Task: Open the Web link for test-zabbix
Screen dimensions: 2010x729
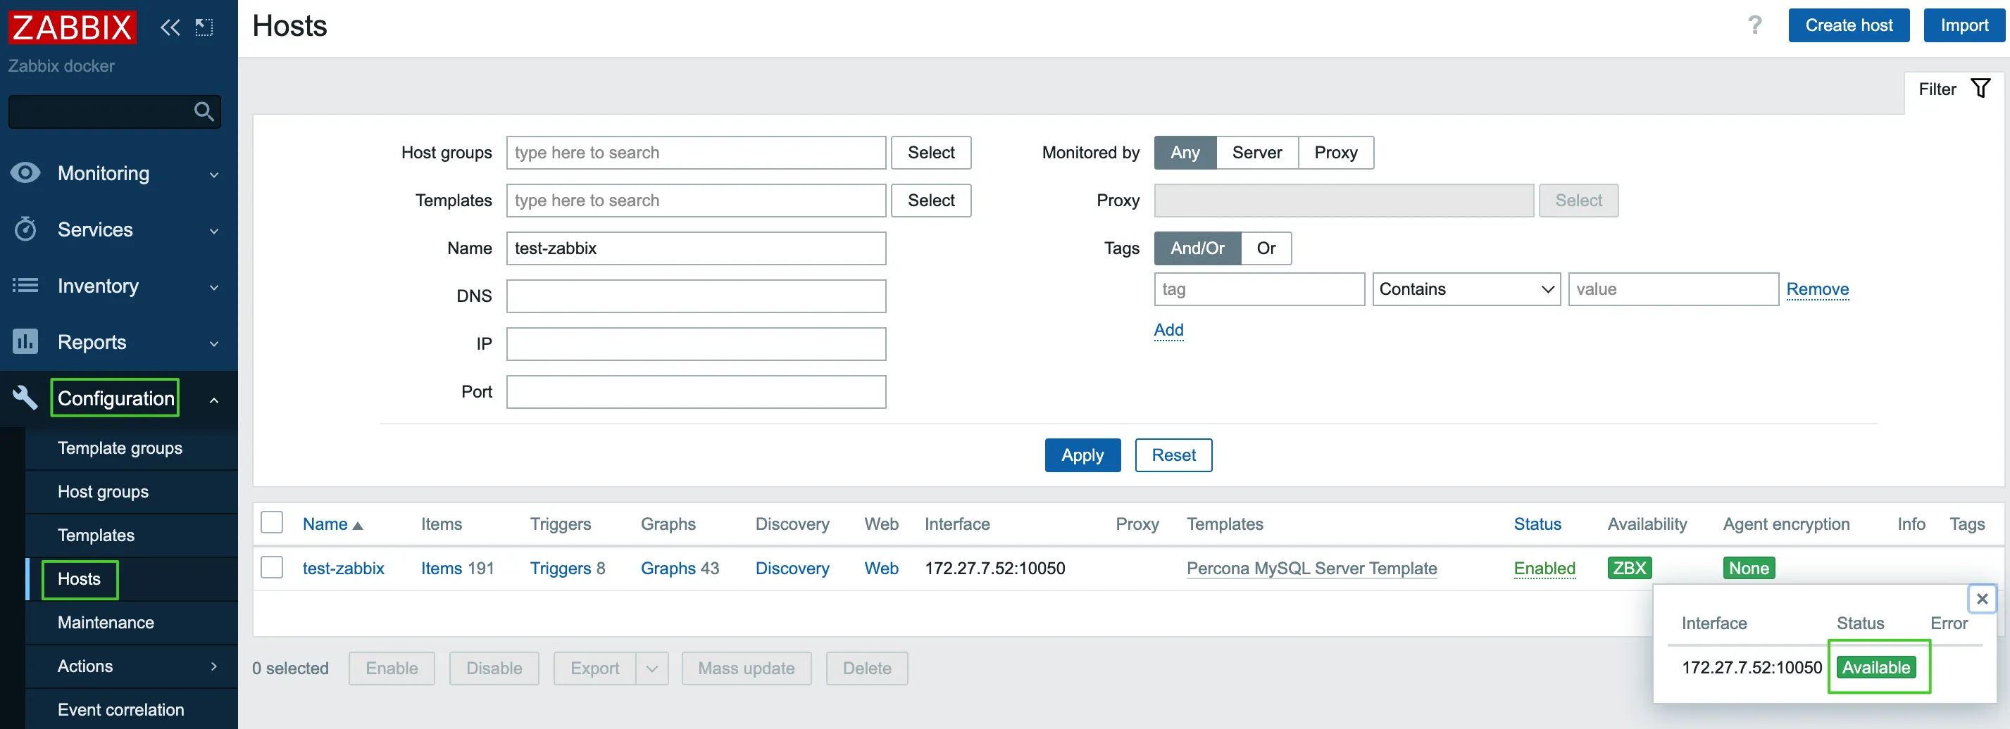Action: [x=881, y=568]
